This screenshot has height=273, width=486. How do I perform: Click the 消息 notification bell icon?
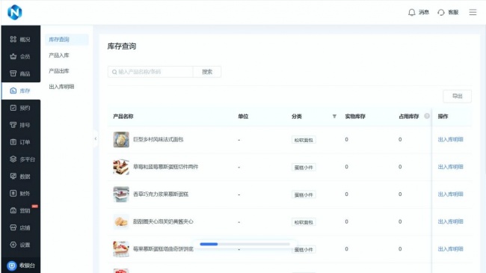(x=412, y=13)
